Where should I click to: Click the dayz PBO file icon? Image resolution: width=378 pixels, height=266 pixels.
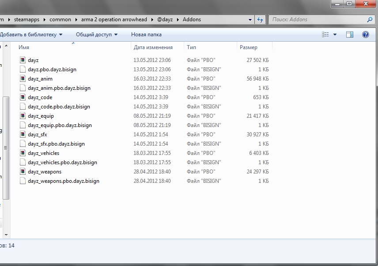coord(23,60)
